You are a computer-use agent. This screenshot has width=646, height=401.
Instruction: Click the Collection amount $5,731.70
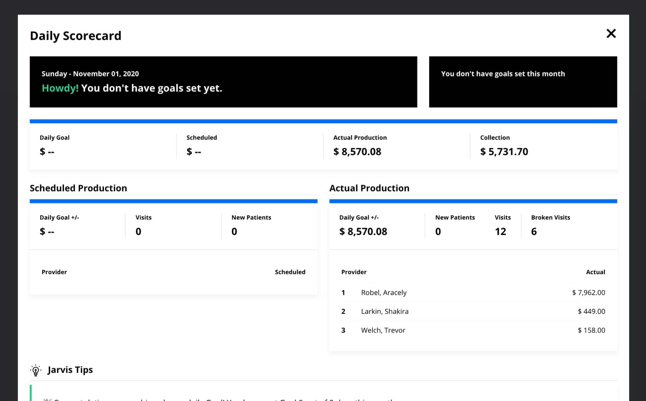[x=504, y=151]
